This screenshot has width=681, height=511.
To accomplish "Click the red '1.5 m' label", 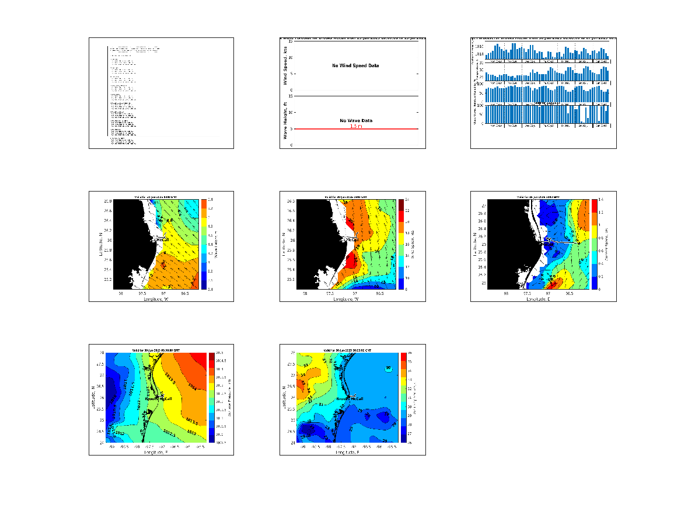I will tap(356, 126).
